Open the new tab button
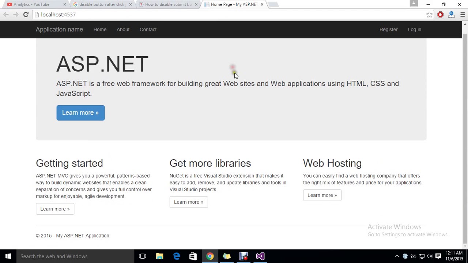The width and height of the screenshot is (468, 263). 273,4
